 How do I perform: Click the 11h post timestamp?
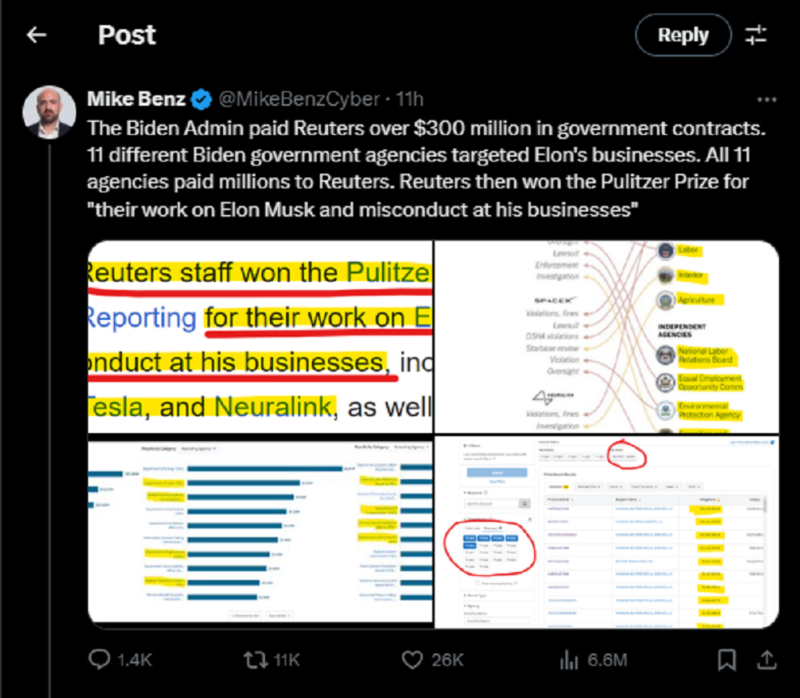tap(409, 99)
